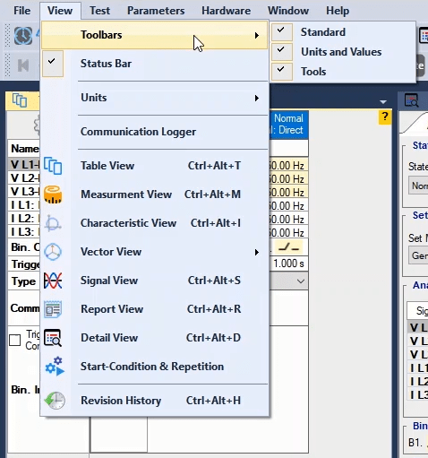Viewport: 428px width, 458px height.
Task: Uncheck the Standard toolbar option
Action: pos(281,31)
